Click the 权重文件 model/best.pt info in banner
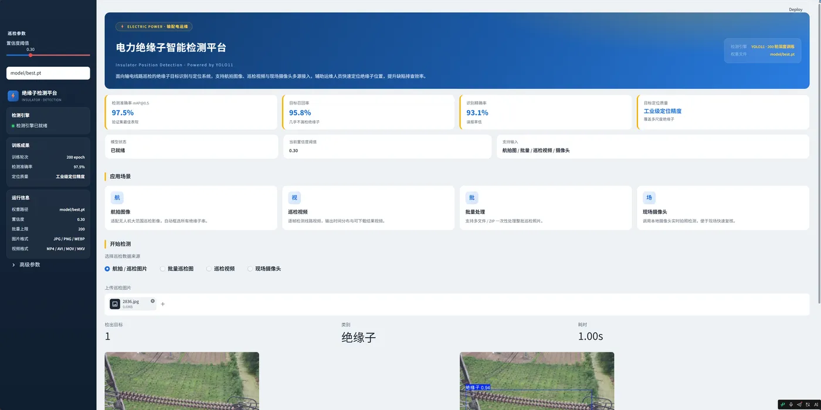 point(762,54)
